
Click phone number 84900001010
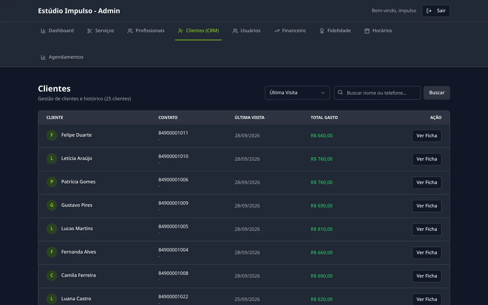(173, 156)
